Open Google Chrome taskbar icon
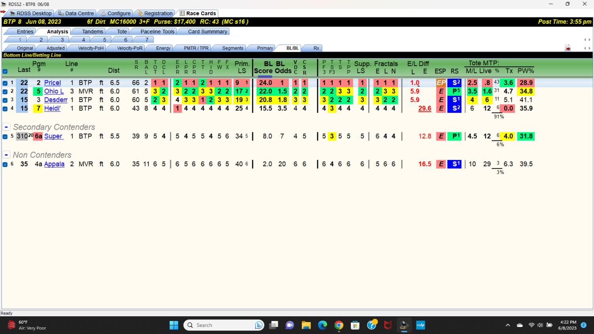The image size is (594, 334). pos(339,325)
